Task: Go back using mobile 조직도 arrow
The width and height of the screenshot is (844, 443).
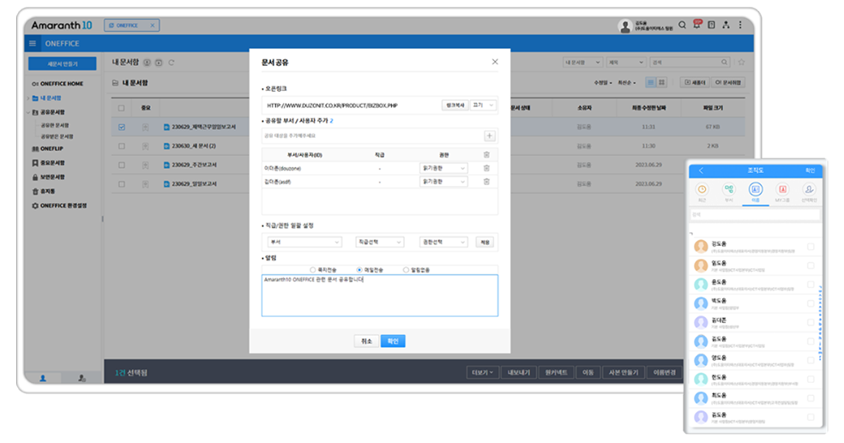Action: (701, 171)
